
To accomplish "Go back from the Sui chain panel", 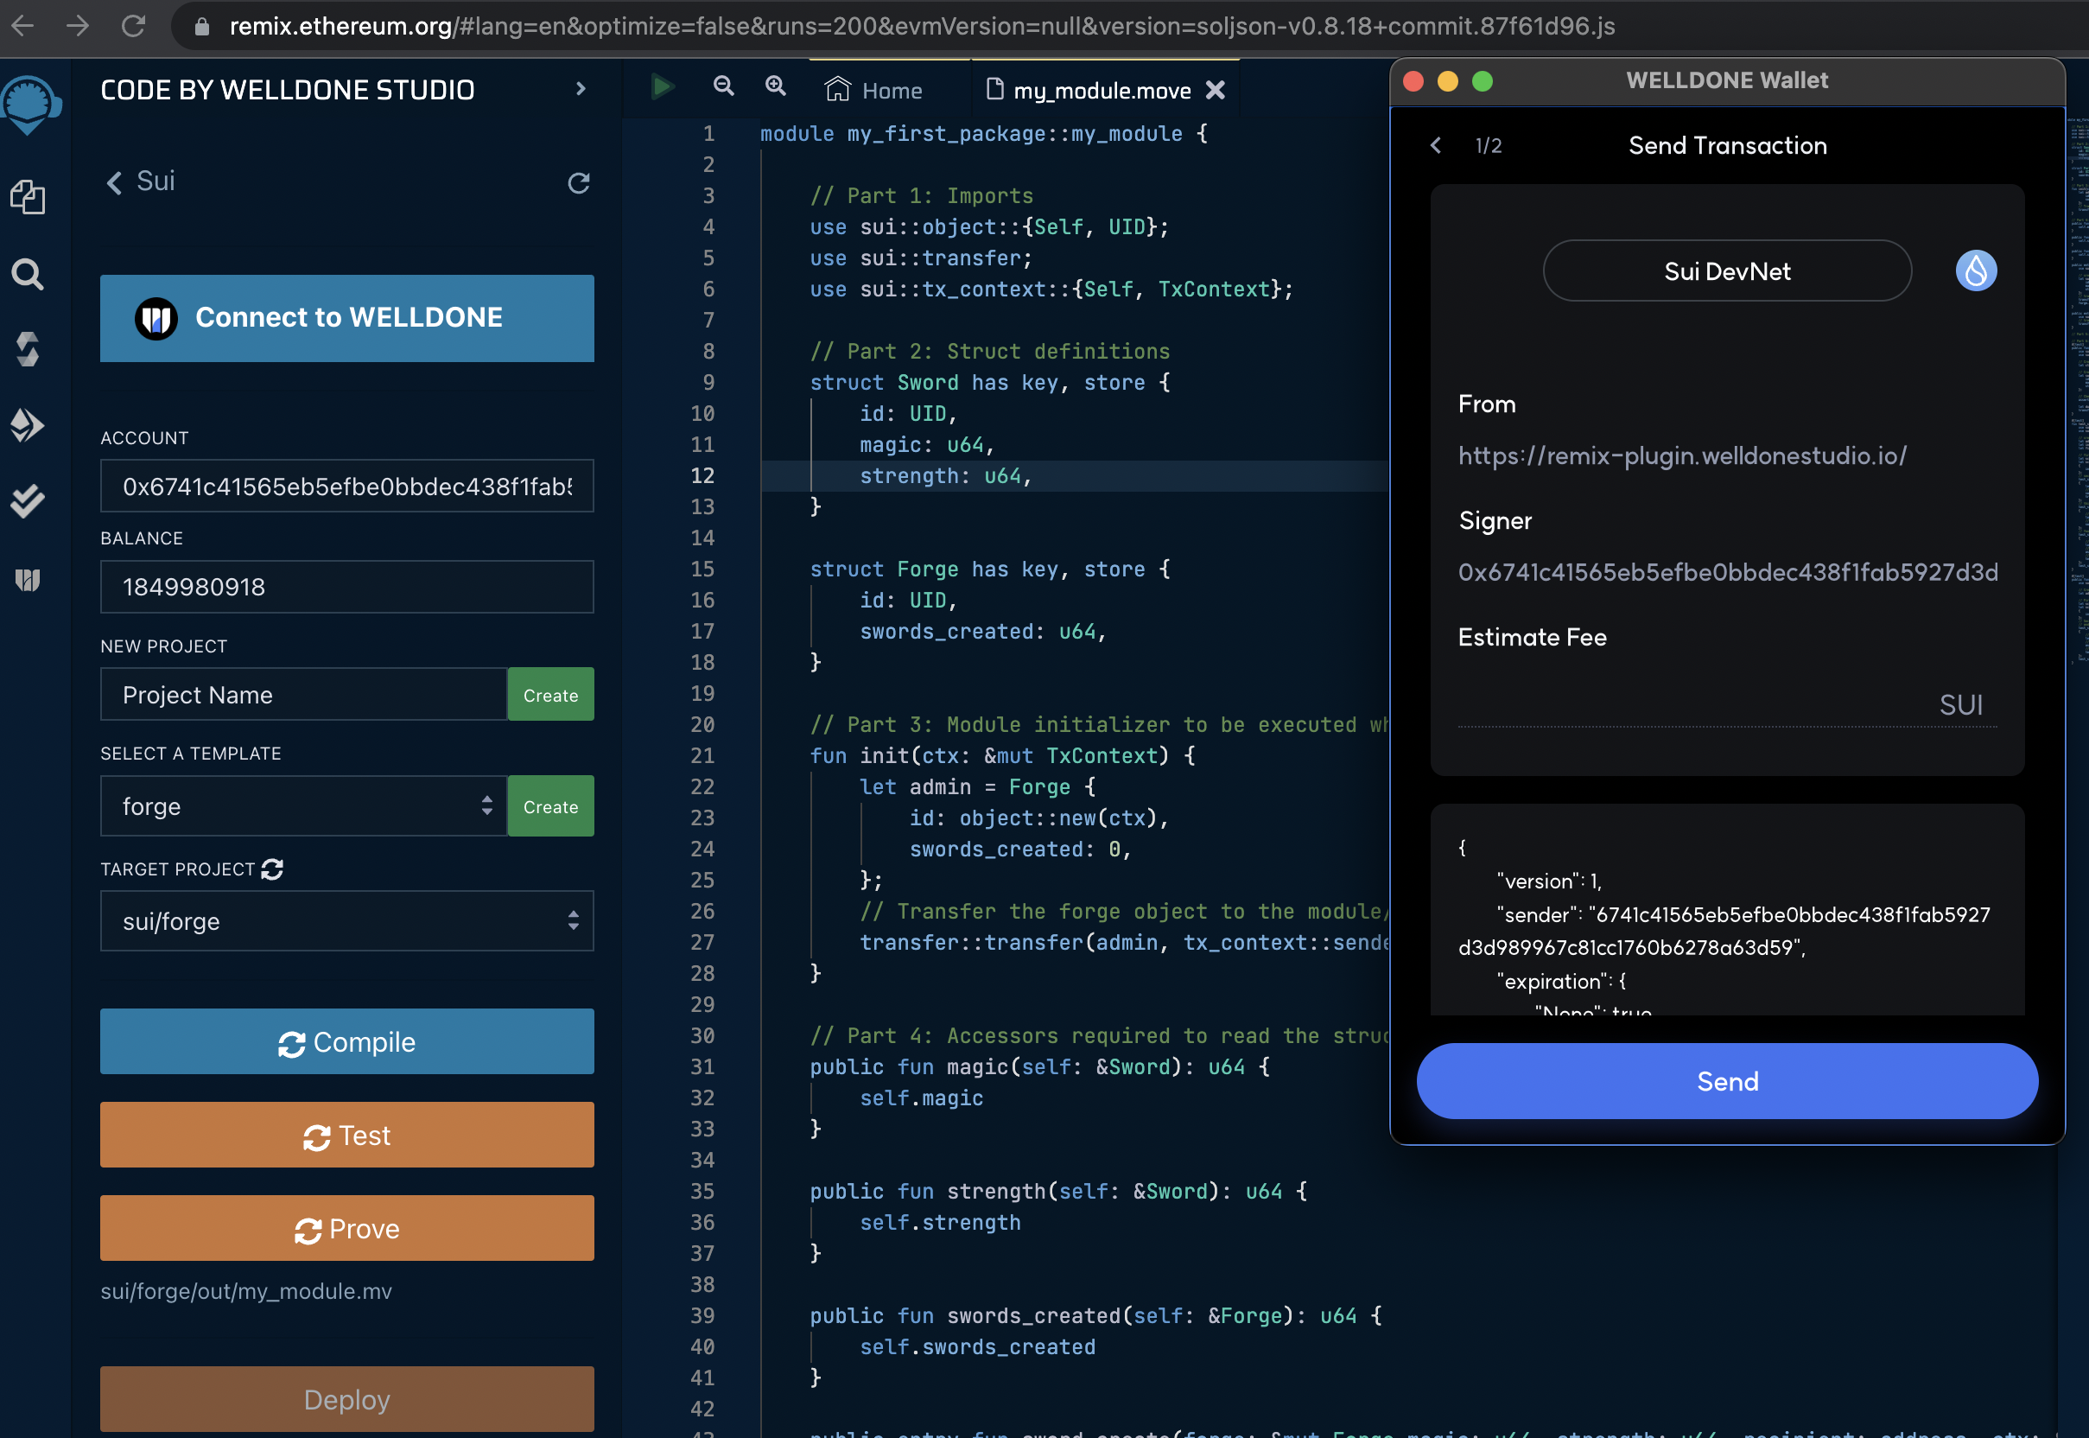I will 113,183.
